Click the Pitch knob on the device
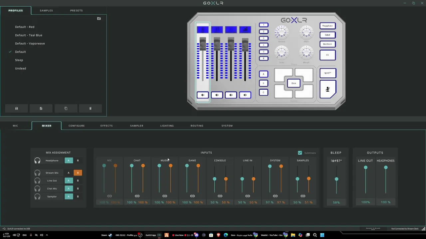 pyautogui.click(x=306, y=33)
